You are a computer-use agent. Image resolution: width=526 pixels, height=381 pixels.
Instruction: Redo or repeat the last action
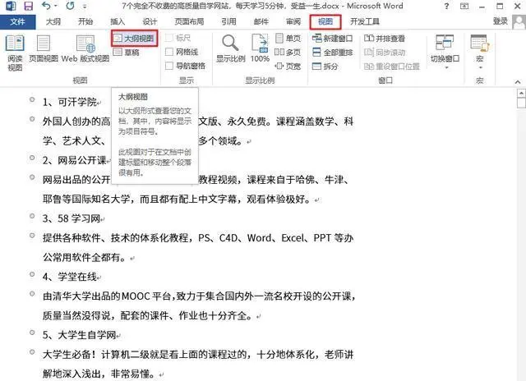70,6
